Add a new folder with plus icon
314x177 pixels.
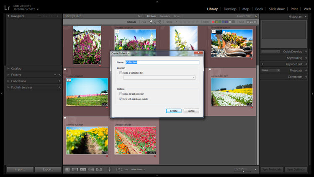pos(59,75)
